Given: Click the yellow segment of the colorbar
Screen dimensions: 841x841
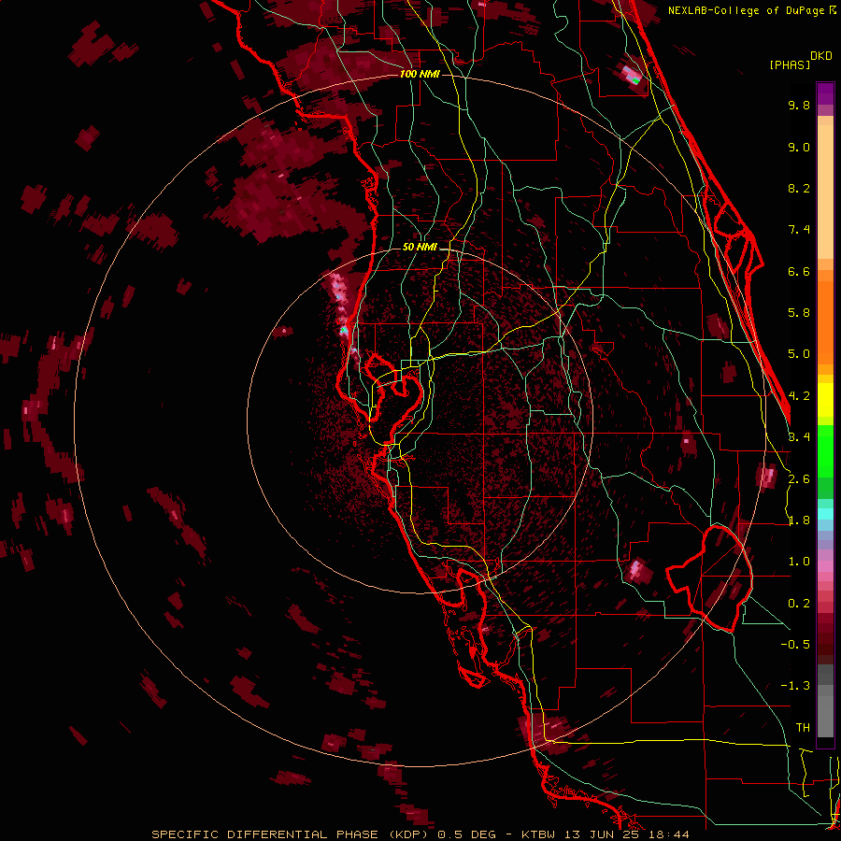Looking at the screenshot, I should point(825,400).
